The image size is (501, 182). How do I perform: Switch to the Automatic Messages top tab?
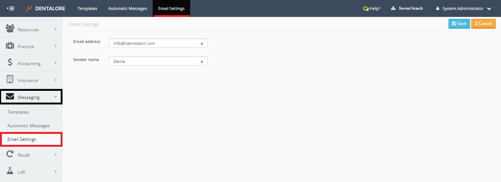pyautogui.click(x=128, y=8)
